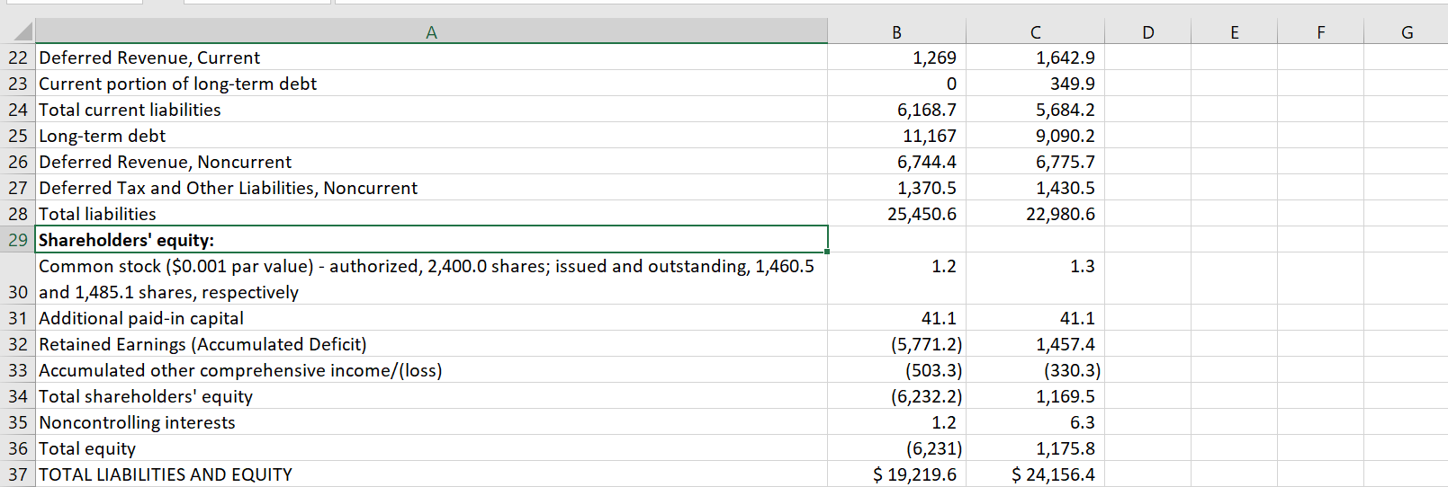
Task: Click 'Total equity' cell
Action: (431, 448)
